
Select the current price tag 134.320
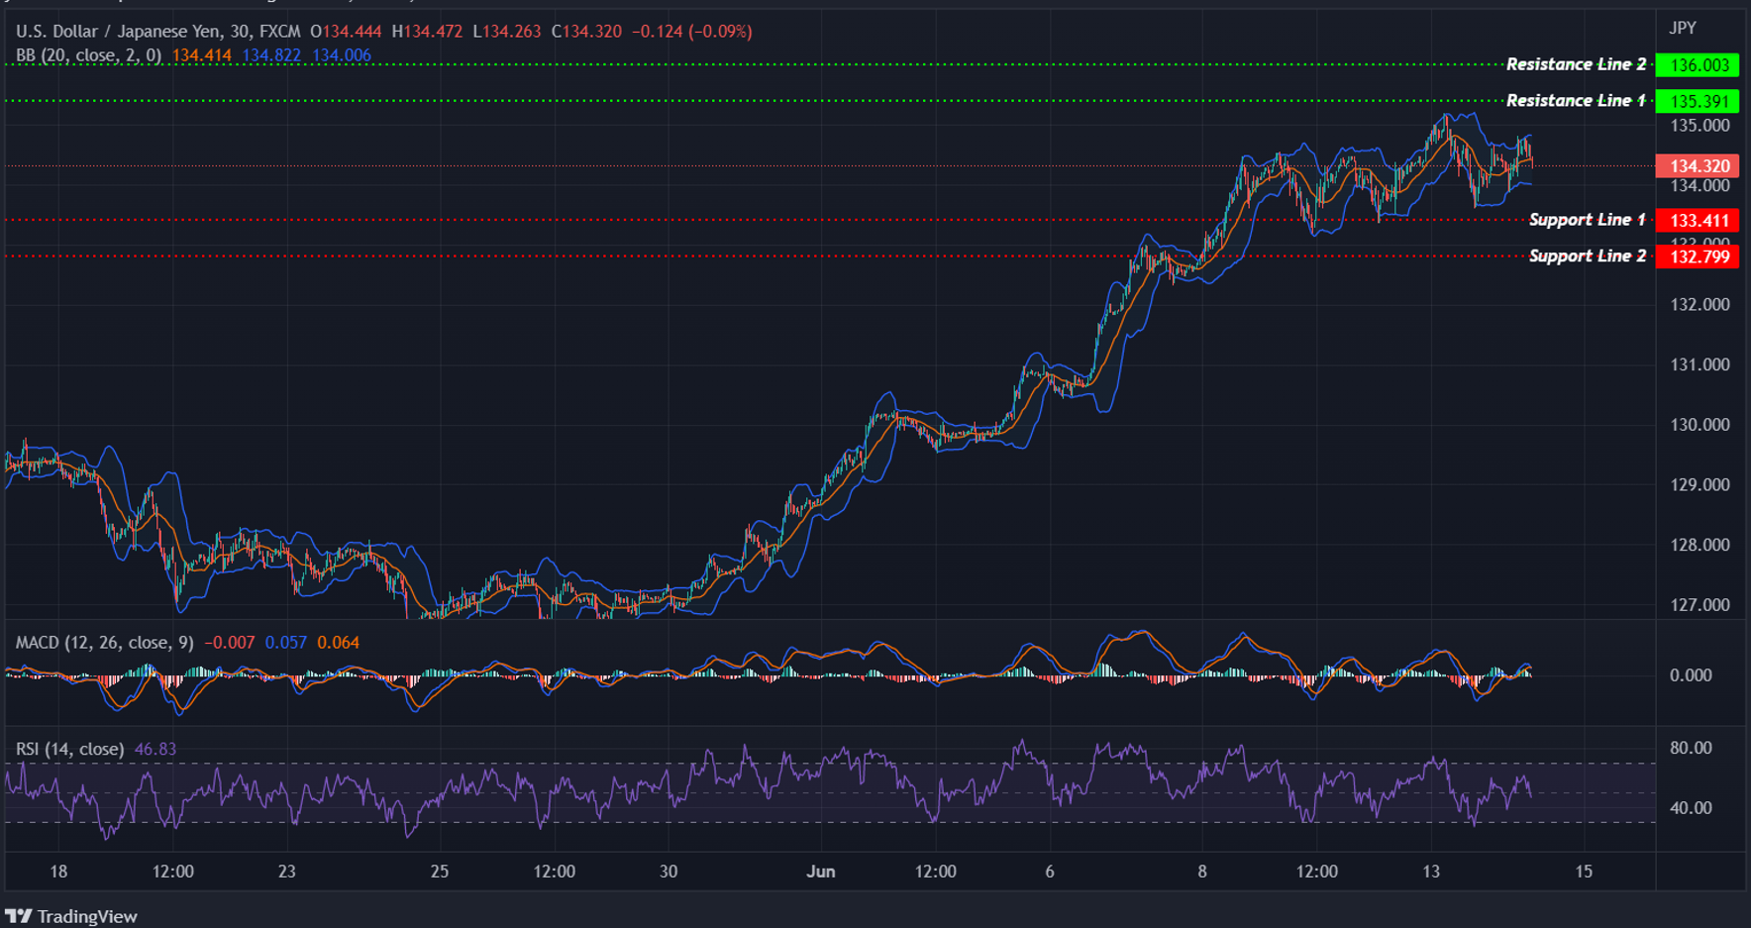click(1697, 165)
